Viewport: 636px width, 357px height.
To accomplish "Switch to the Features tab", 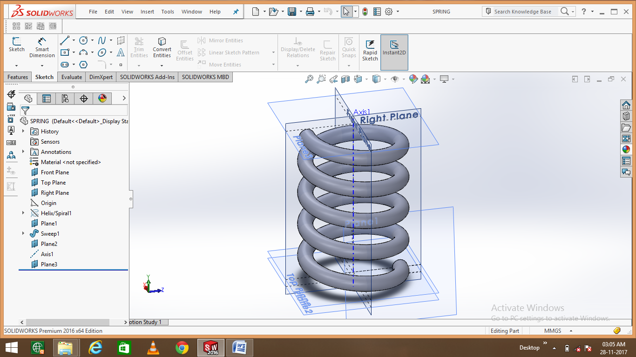I will tap(17, 77).
